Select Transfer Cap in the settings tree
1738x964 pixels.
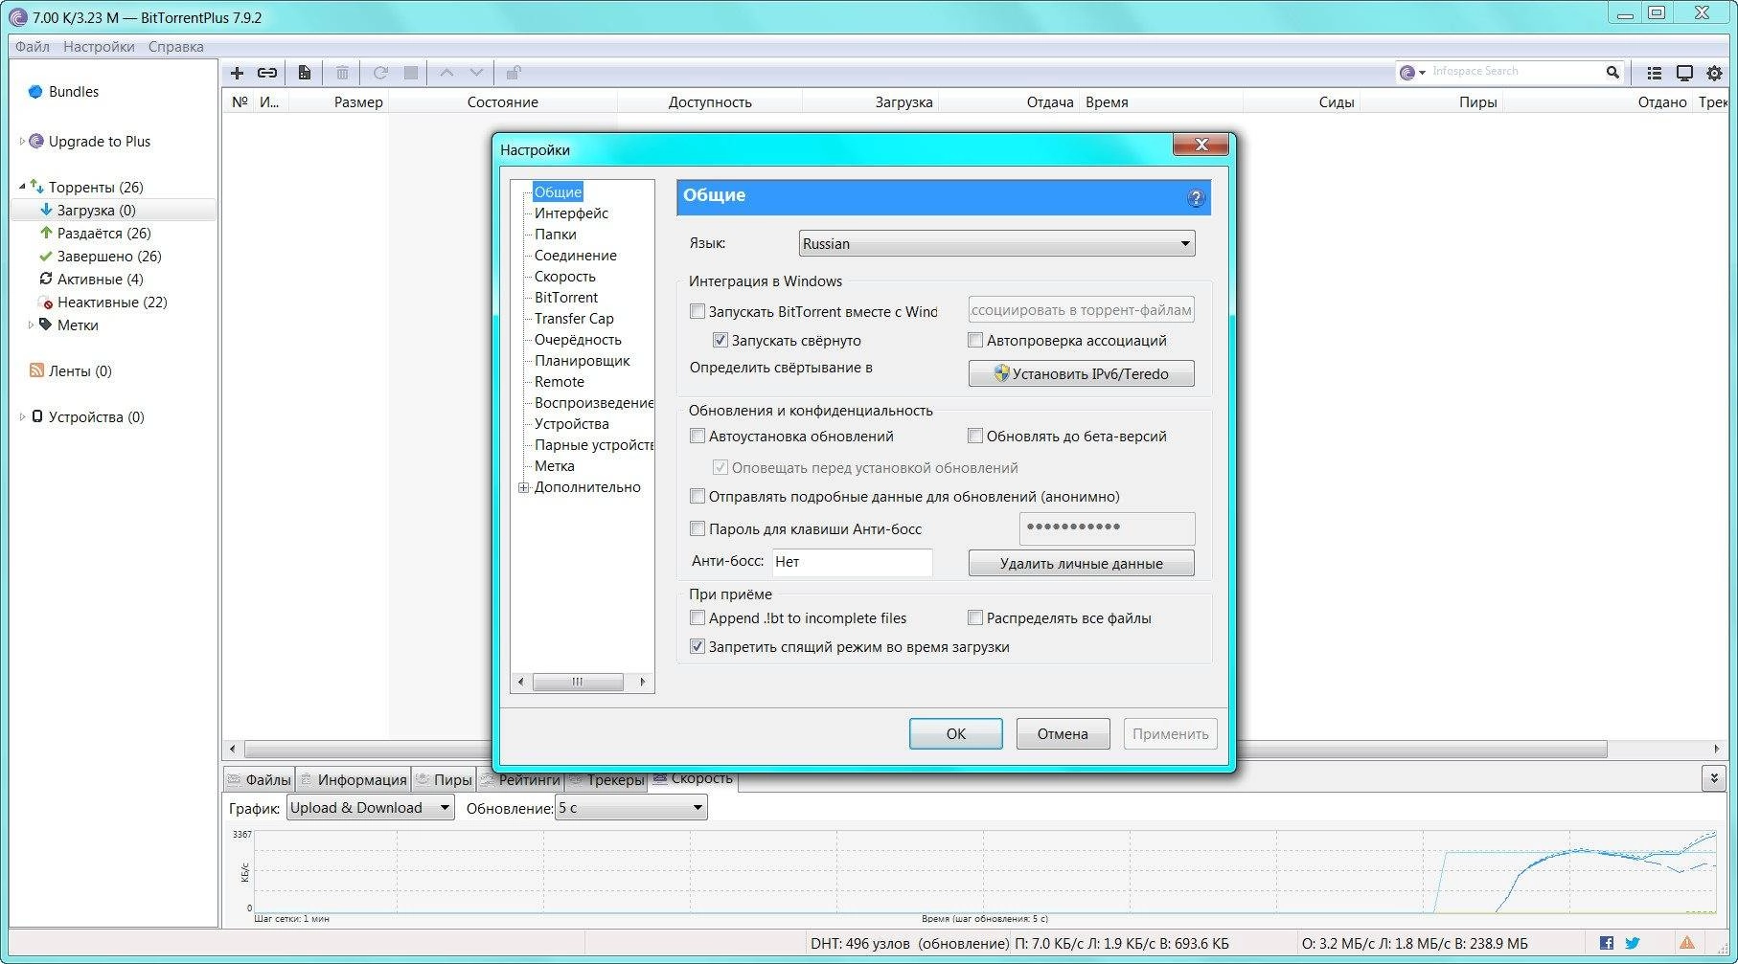(x=574, y=319)
